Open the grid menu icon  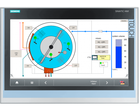(x=32, y=83)
